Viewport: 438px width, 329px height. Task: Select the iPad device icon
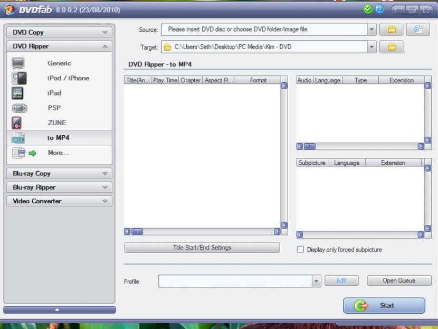[x=17, y=93]
